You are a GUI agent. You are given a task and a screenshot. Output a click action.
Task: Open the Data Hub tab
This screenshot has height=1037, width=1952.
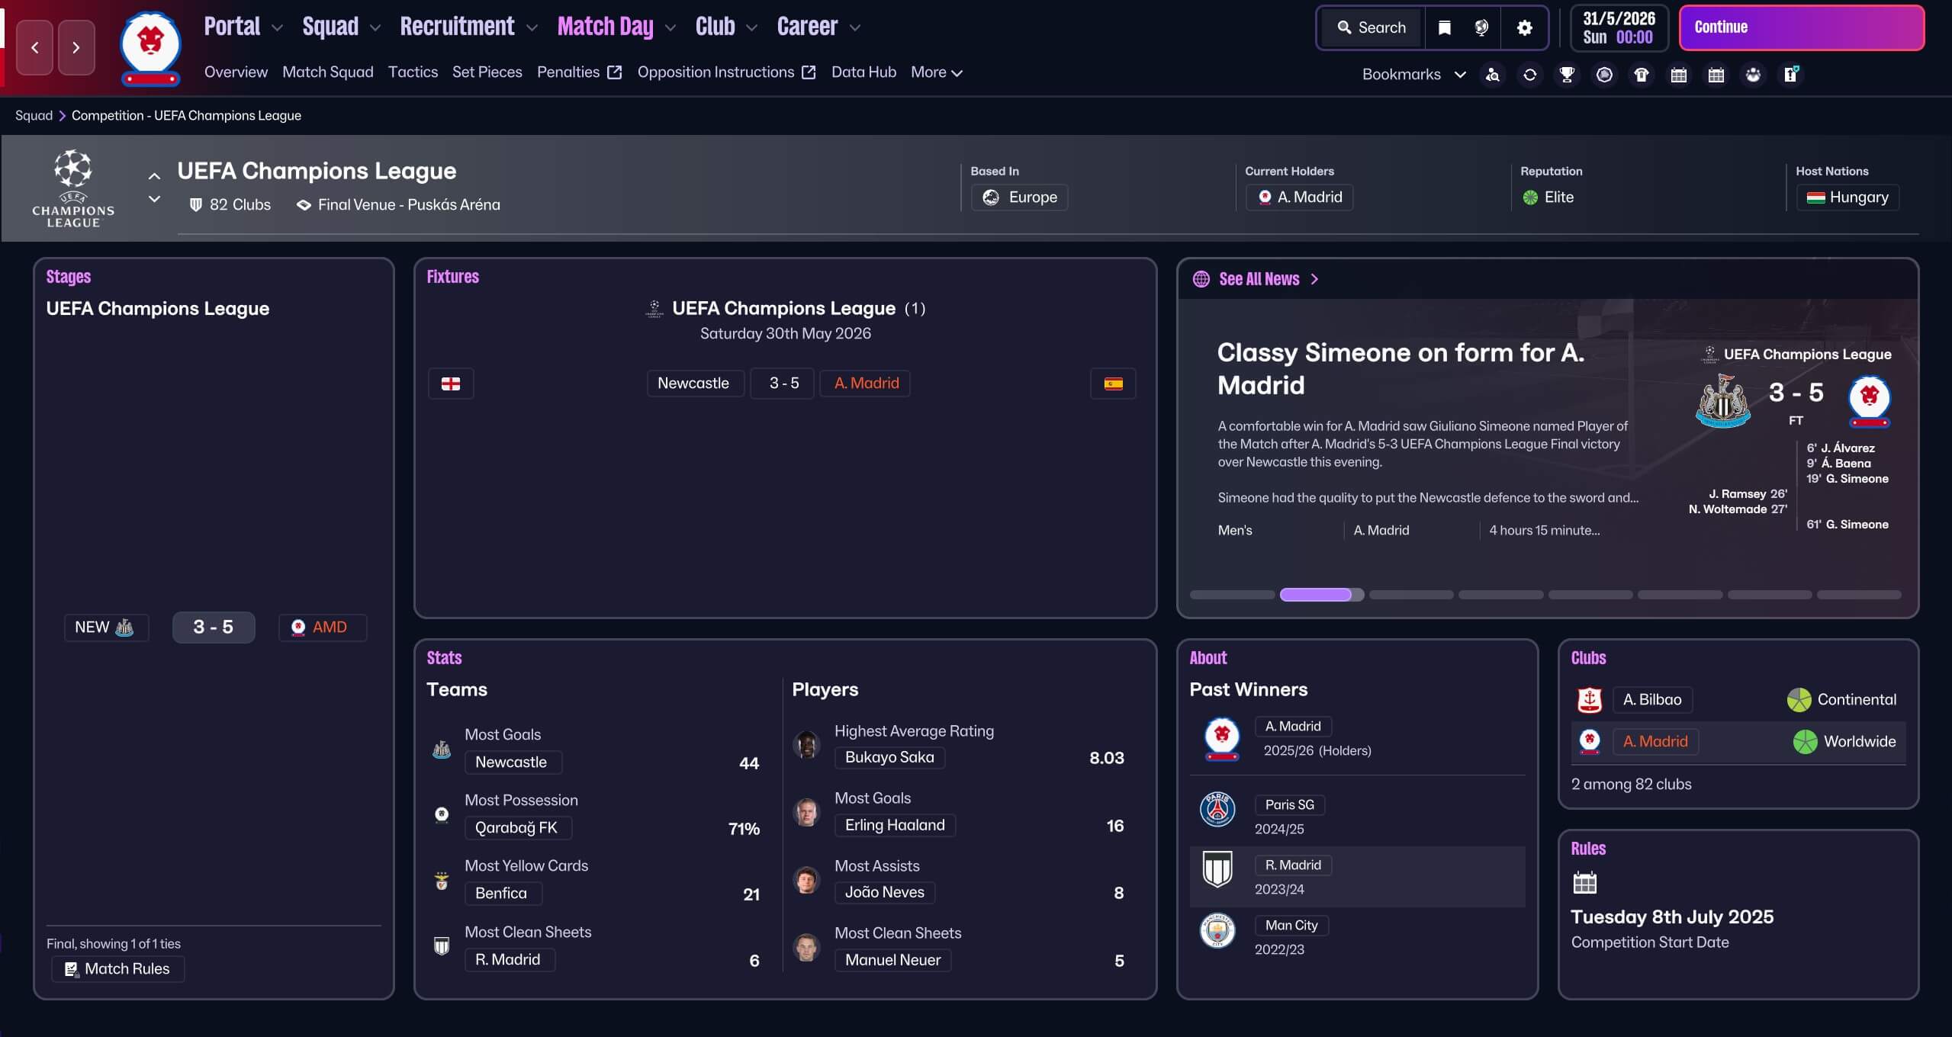863,72
